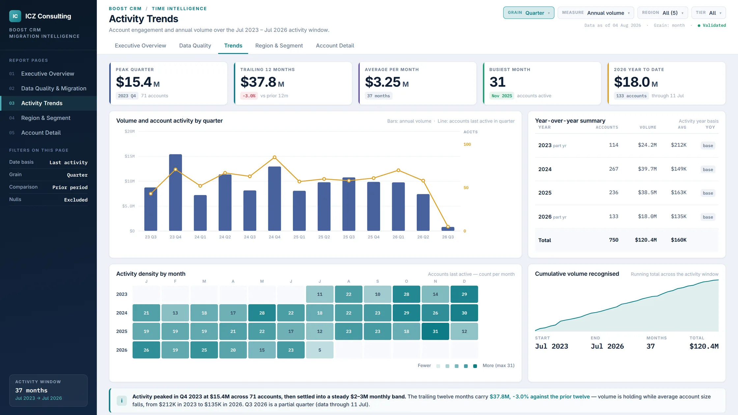Open sidebar page 04 Region & Segment
The image size is (738, 415).
coord(48,118)
